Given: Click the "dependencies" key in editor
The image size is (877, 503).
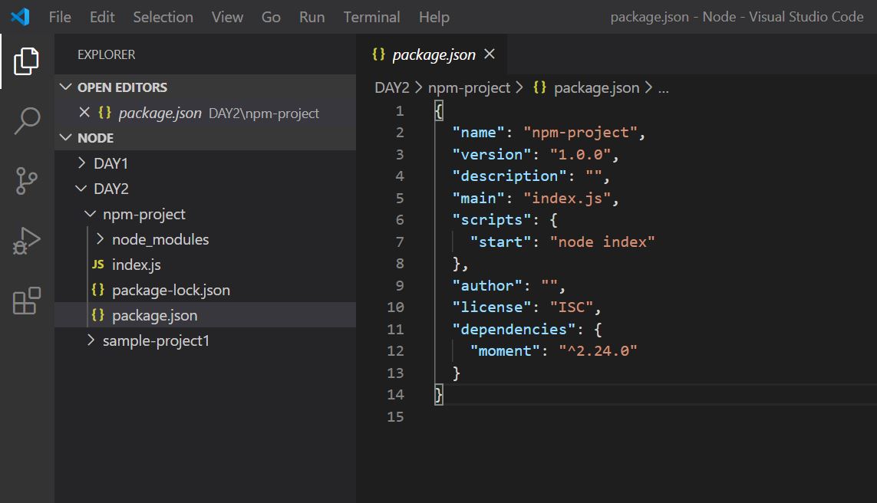Looking at the screenshot, I should pyautogui.click(x=513, y=329).
